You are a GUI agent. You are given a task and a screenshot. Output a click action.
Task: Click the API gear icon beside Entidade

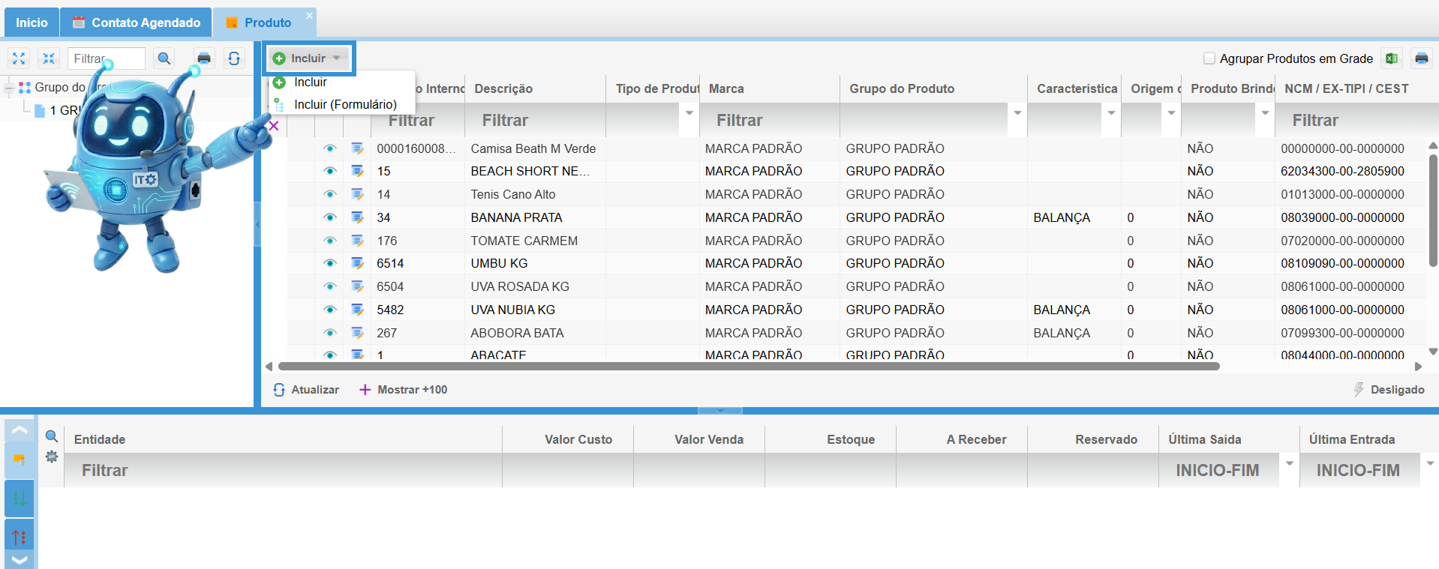pos(52,457)
